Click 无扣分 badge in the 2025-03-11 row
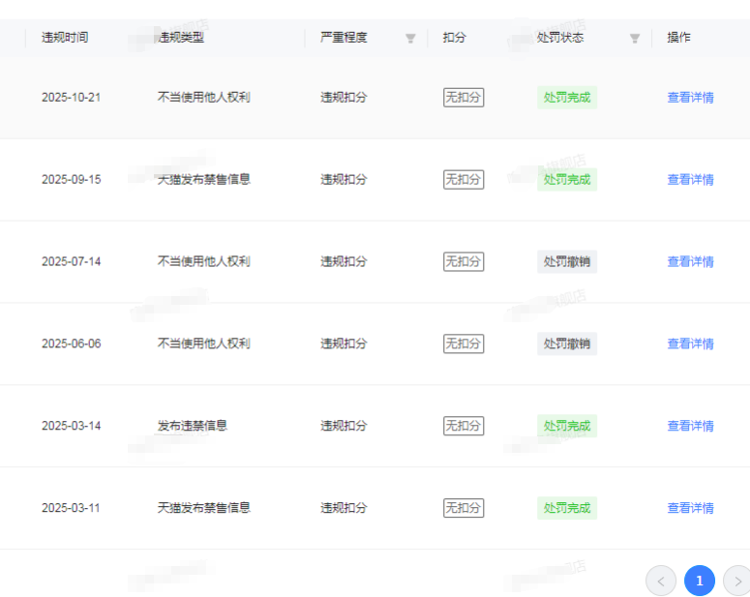Screen dimensions: 750x597 (x=464, y=509)
